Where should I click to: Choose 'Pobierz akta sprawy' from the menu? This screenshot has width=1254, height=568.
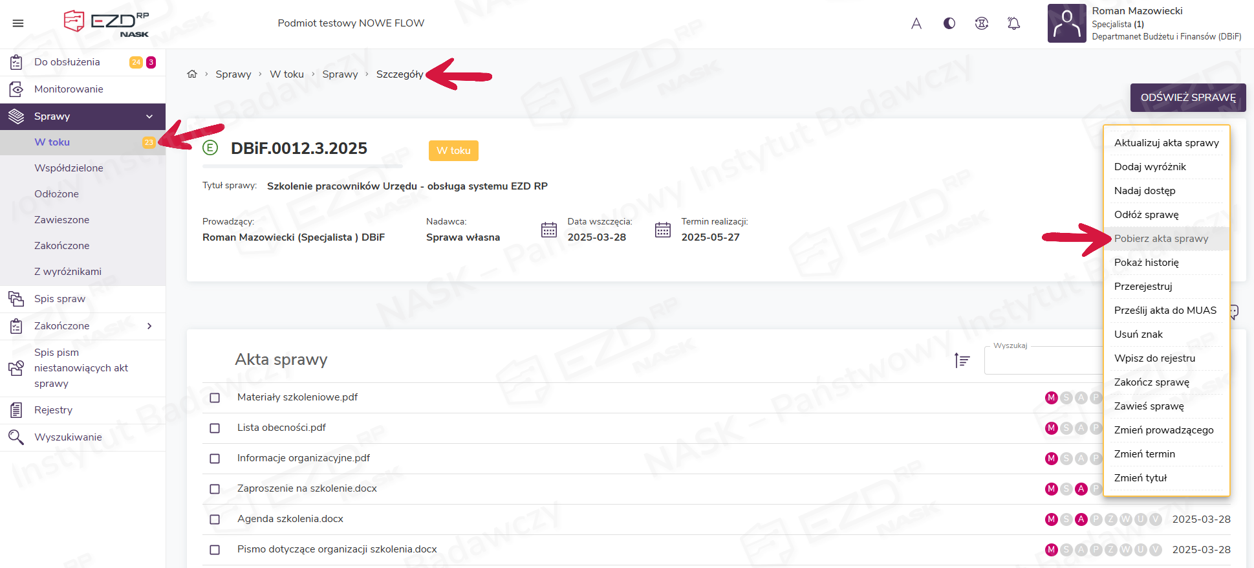[x=1161, y=239]
